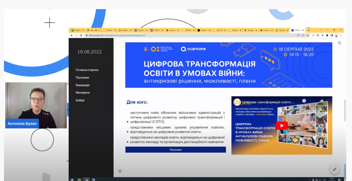The image size is (352, 181).
Task: Switch to the 29.06 browser tab
Action: coord(188,30)
